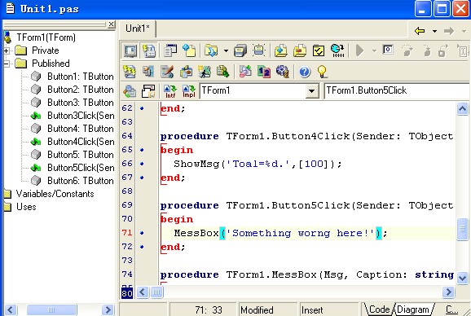Screen dimensions: 471x316
Task: Click the magnifier search icon beside the class combo
Action: pyautogui.click(x=130, y=90)
